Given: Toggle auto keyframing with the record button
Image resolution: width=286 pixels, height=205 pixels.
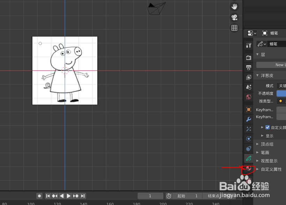Looking at the screenshot, I should [x=39, y=196].
